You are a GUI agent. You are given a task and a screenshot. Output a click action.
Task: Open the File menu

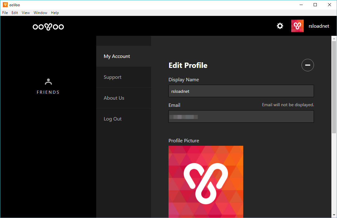(5, 13)
